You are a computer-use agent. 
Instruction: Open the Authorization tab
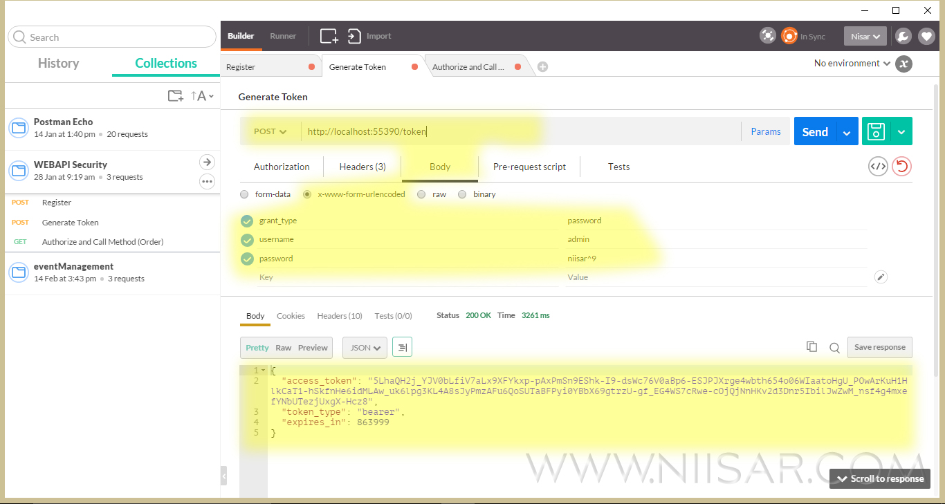pos(282,167)
